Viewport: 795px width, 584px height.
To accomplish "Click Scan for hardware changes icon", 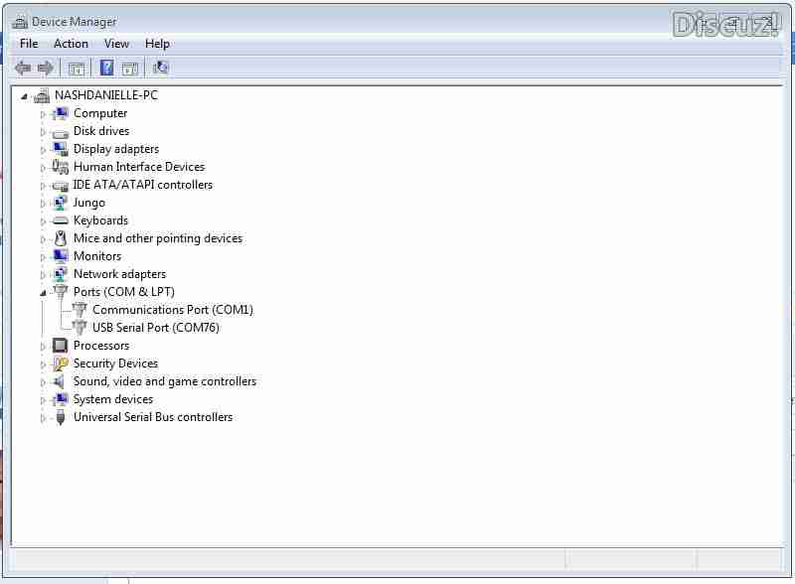I will click(160, 67).
